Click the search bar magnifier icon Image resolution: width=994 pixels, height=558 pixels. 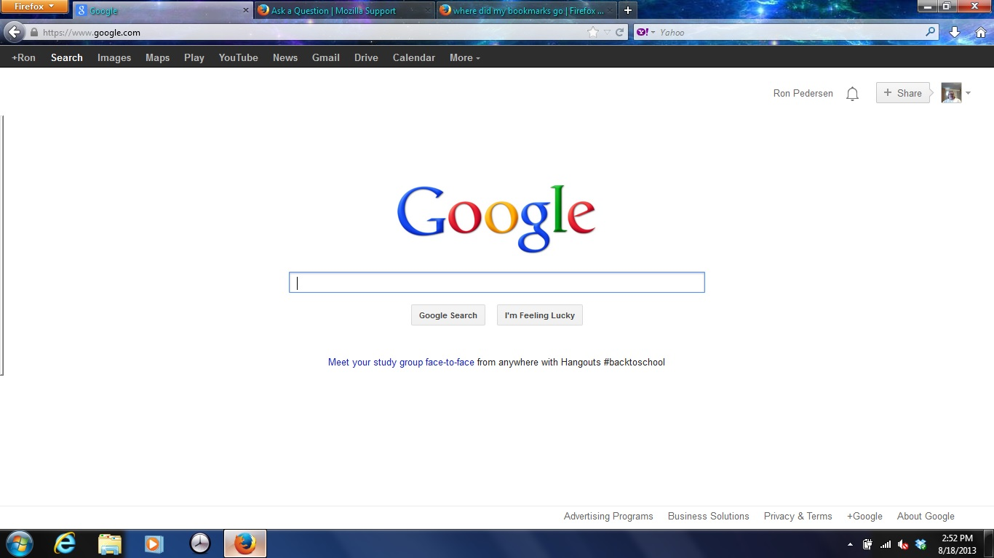pos(930,32)
